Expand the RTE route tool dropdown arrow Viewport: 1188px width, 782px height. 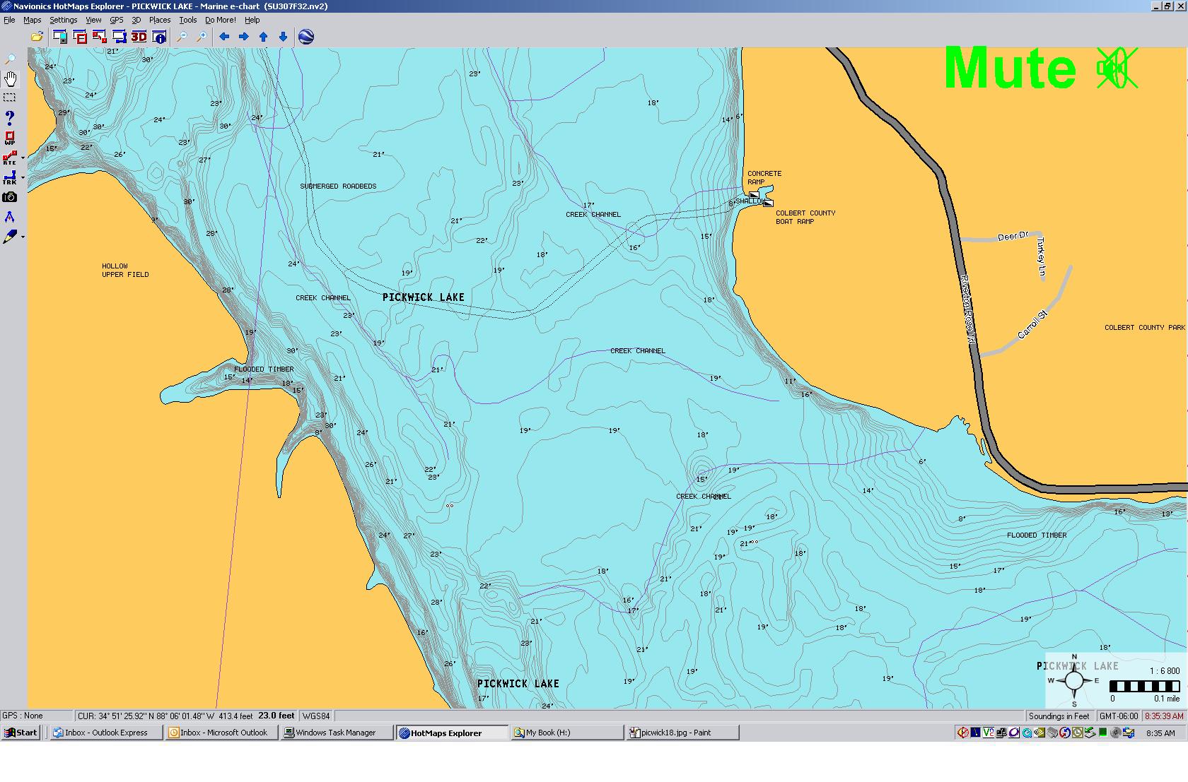click(23, 158)
